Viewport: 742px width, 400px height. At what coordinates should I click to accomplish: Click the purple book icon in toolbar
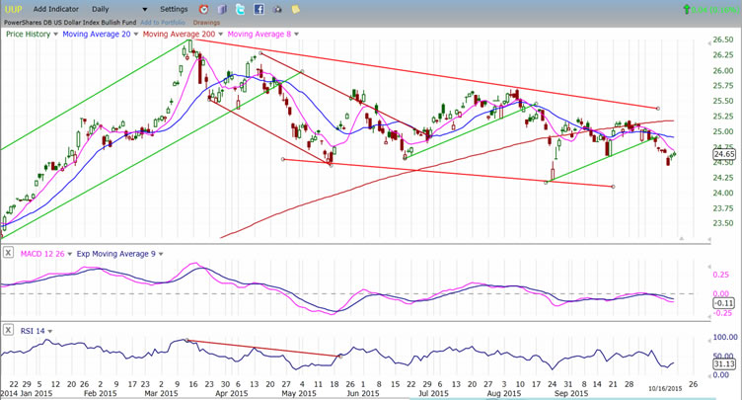(x=222, y=9)
